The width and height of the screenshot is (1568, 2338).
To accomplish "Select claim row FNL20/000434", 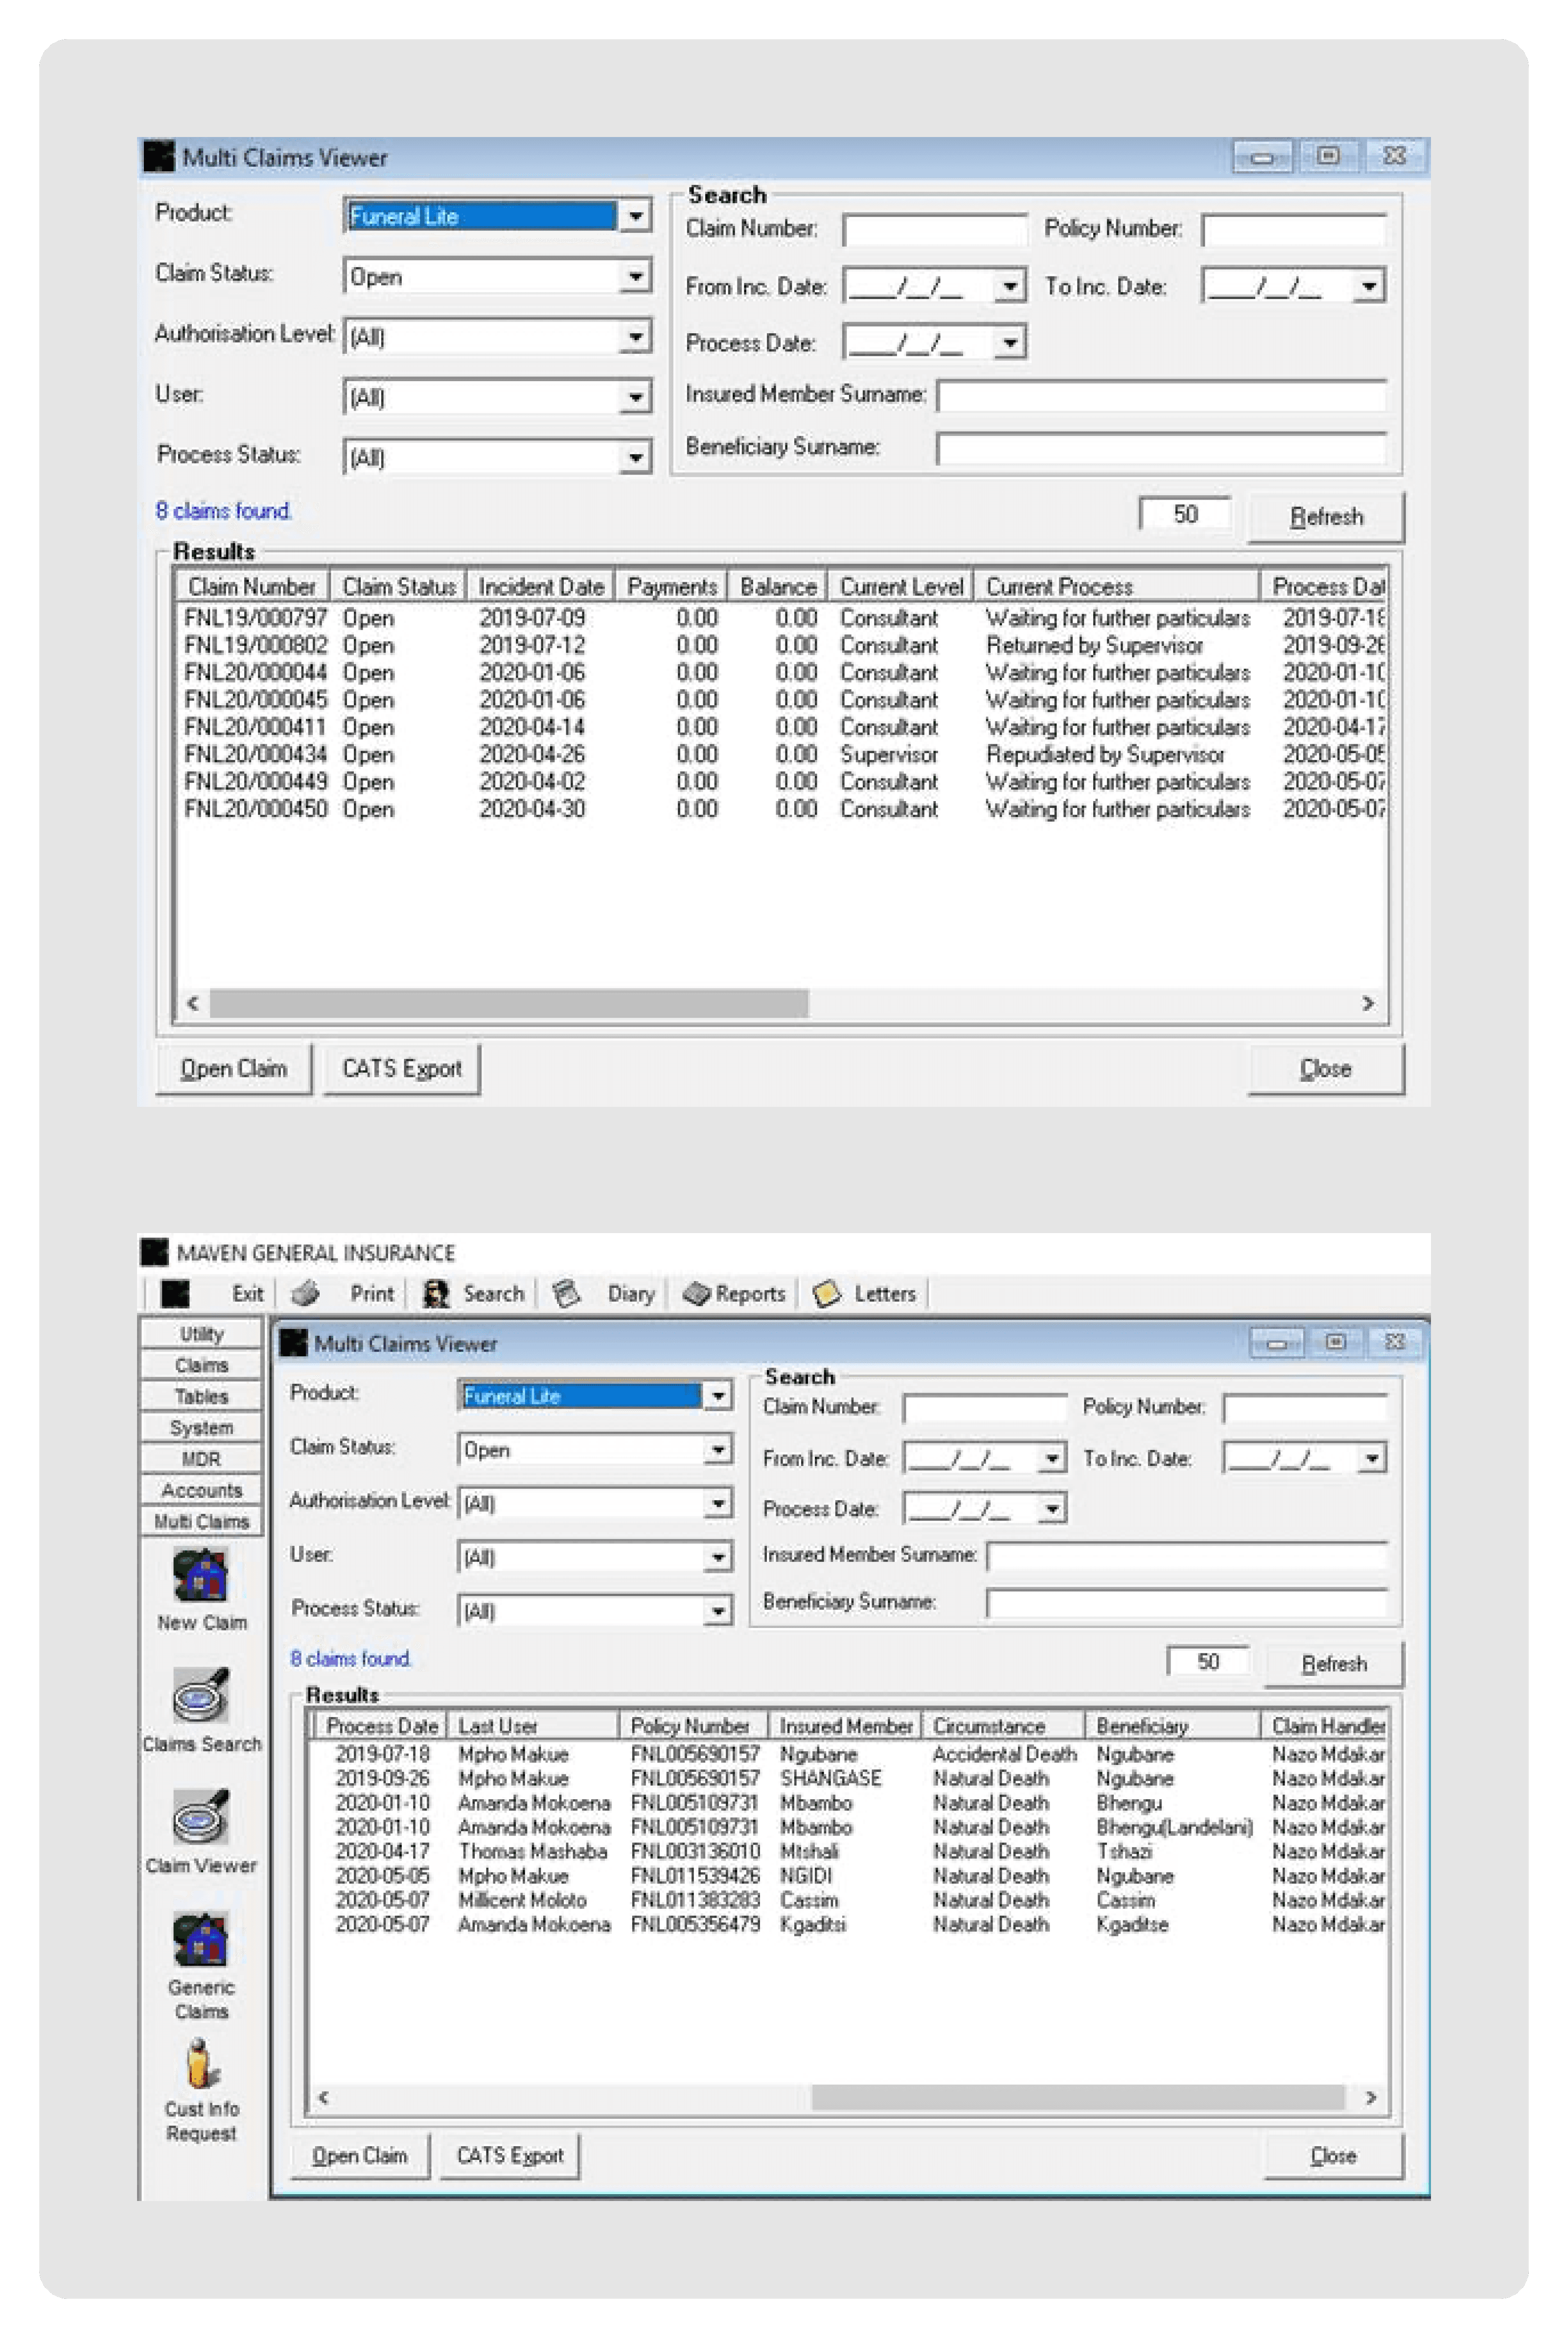I will click(x=256, y=755).
